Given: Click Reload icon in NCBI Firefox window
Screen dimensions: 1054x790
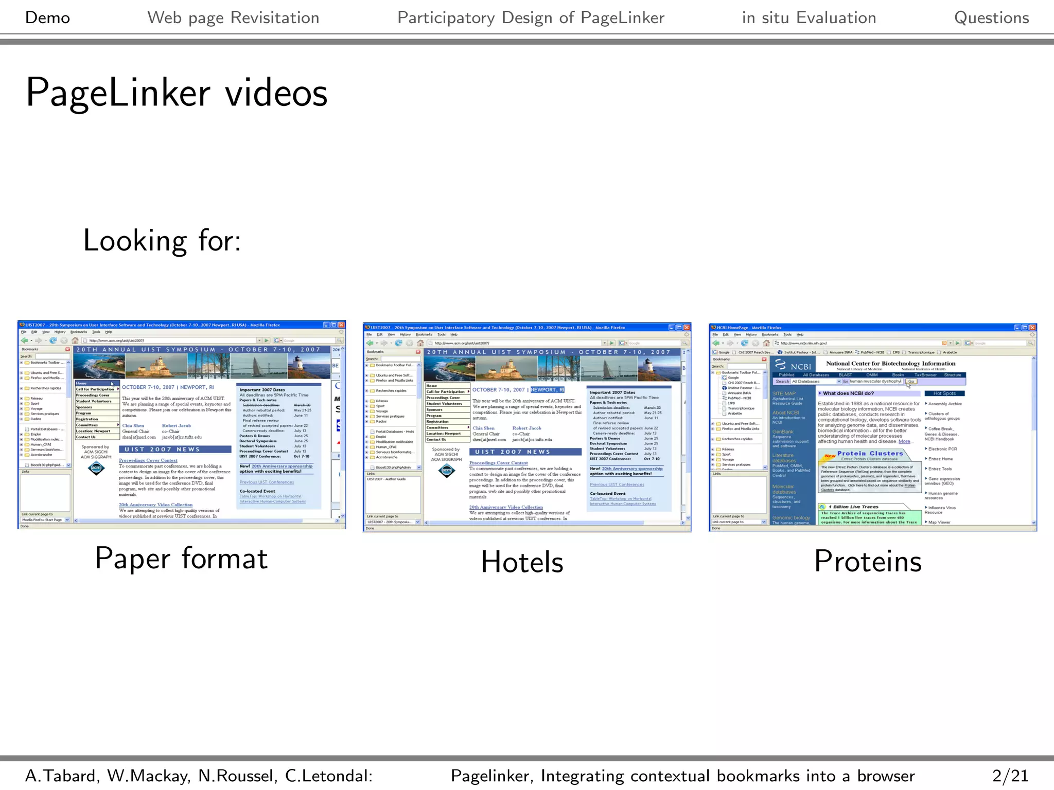Looking at the screenshot, I should coord(744,343).
